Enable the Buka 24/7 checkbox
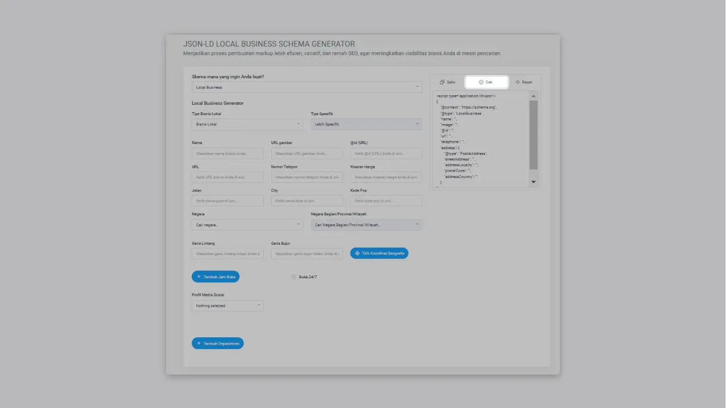This screenshot has width=726, height=408. tap(294, 277)
